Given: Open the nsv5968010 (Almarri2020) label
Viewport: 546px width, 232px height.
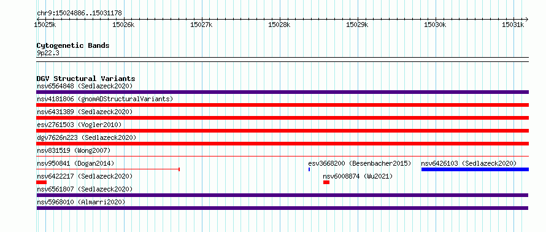Looking at the screenshot, I should [81, 202].
